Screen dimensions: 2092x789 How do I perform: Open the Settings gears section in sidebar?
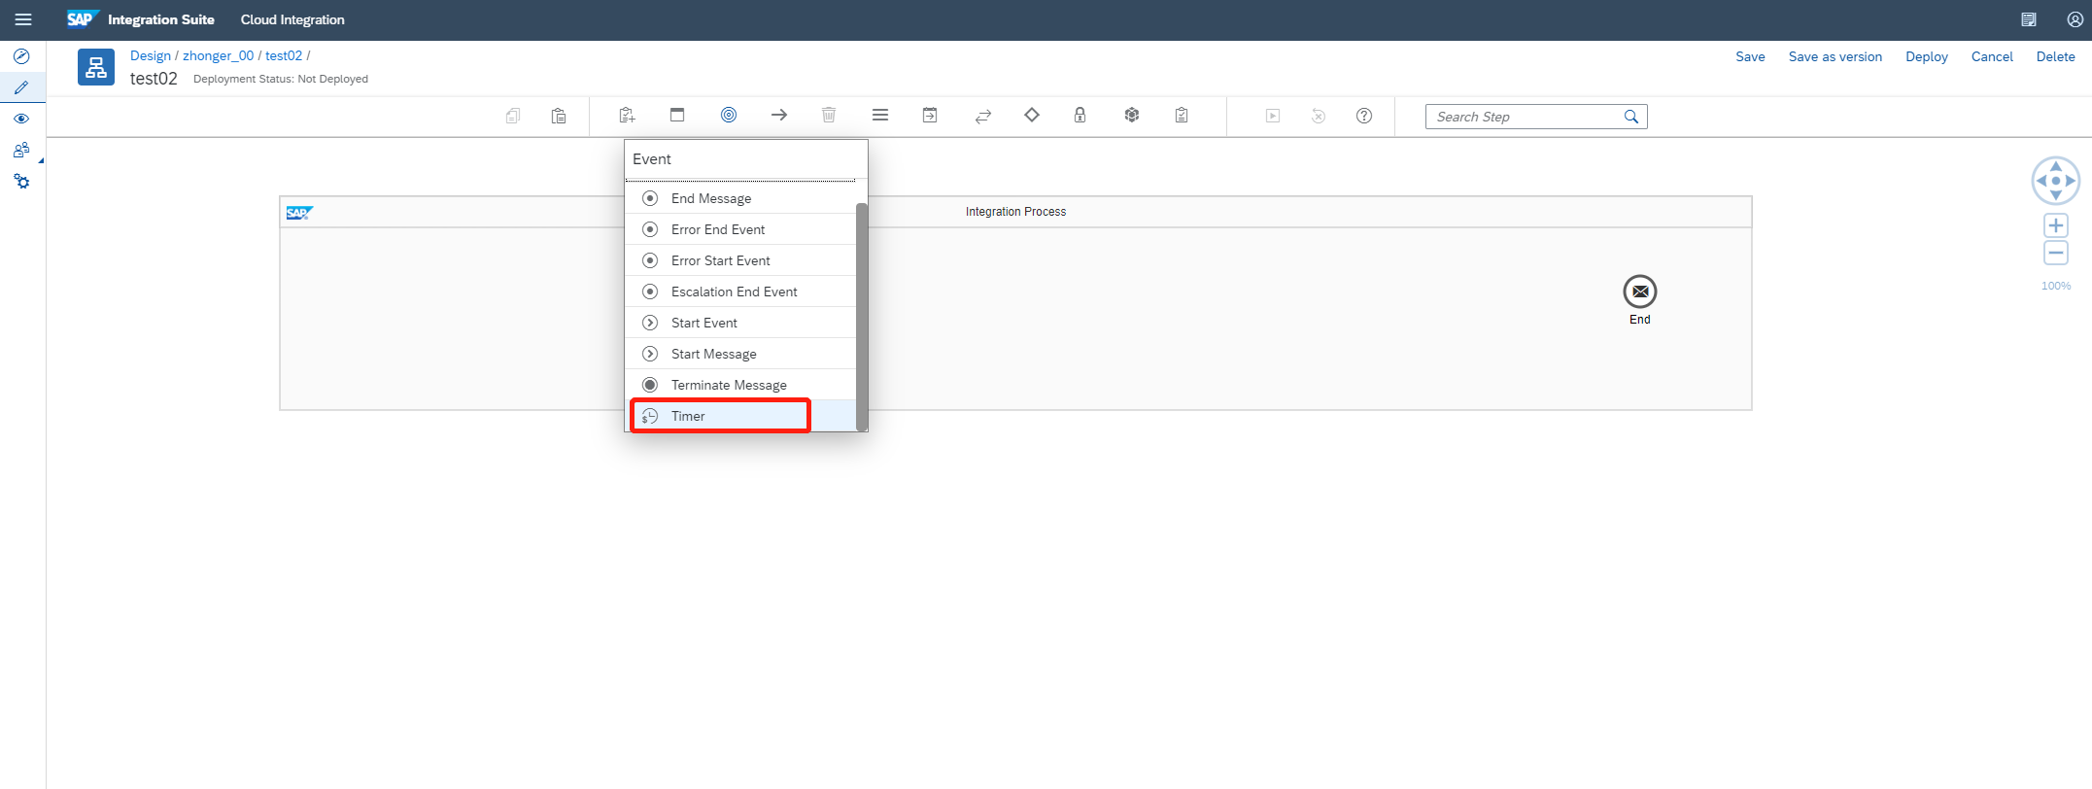coord(21,181)
